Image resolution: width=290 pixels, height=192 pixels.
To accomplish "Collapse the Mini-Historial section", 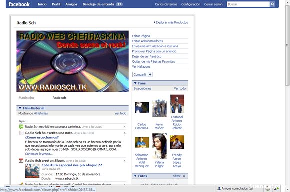I will tap(20, 108).
